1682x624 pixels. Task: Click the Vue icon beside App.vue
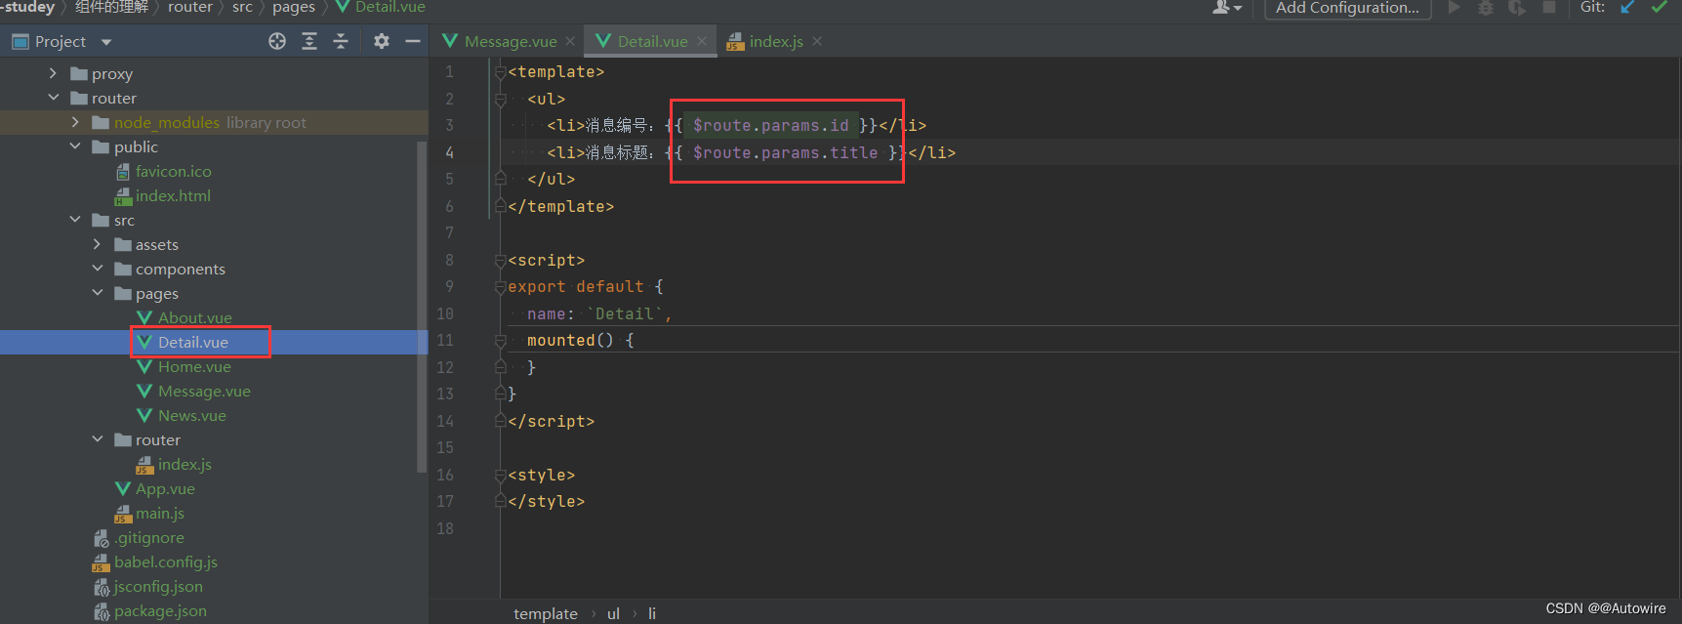[x=123, y=489]
